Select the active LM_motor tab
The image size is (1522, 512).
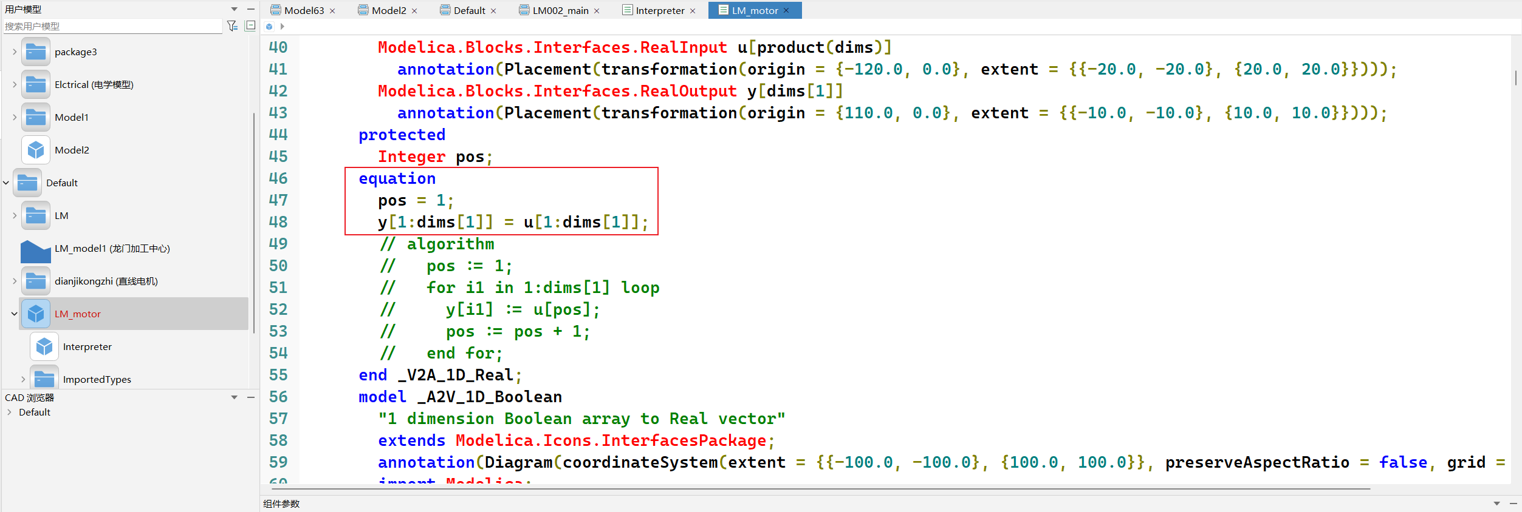[755, 10]
